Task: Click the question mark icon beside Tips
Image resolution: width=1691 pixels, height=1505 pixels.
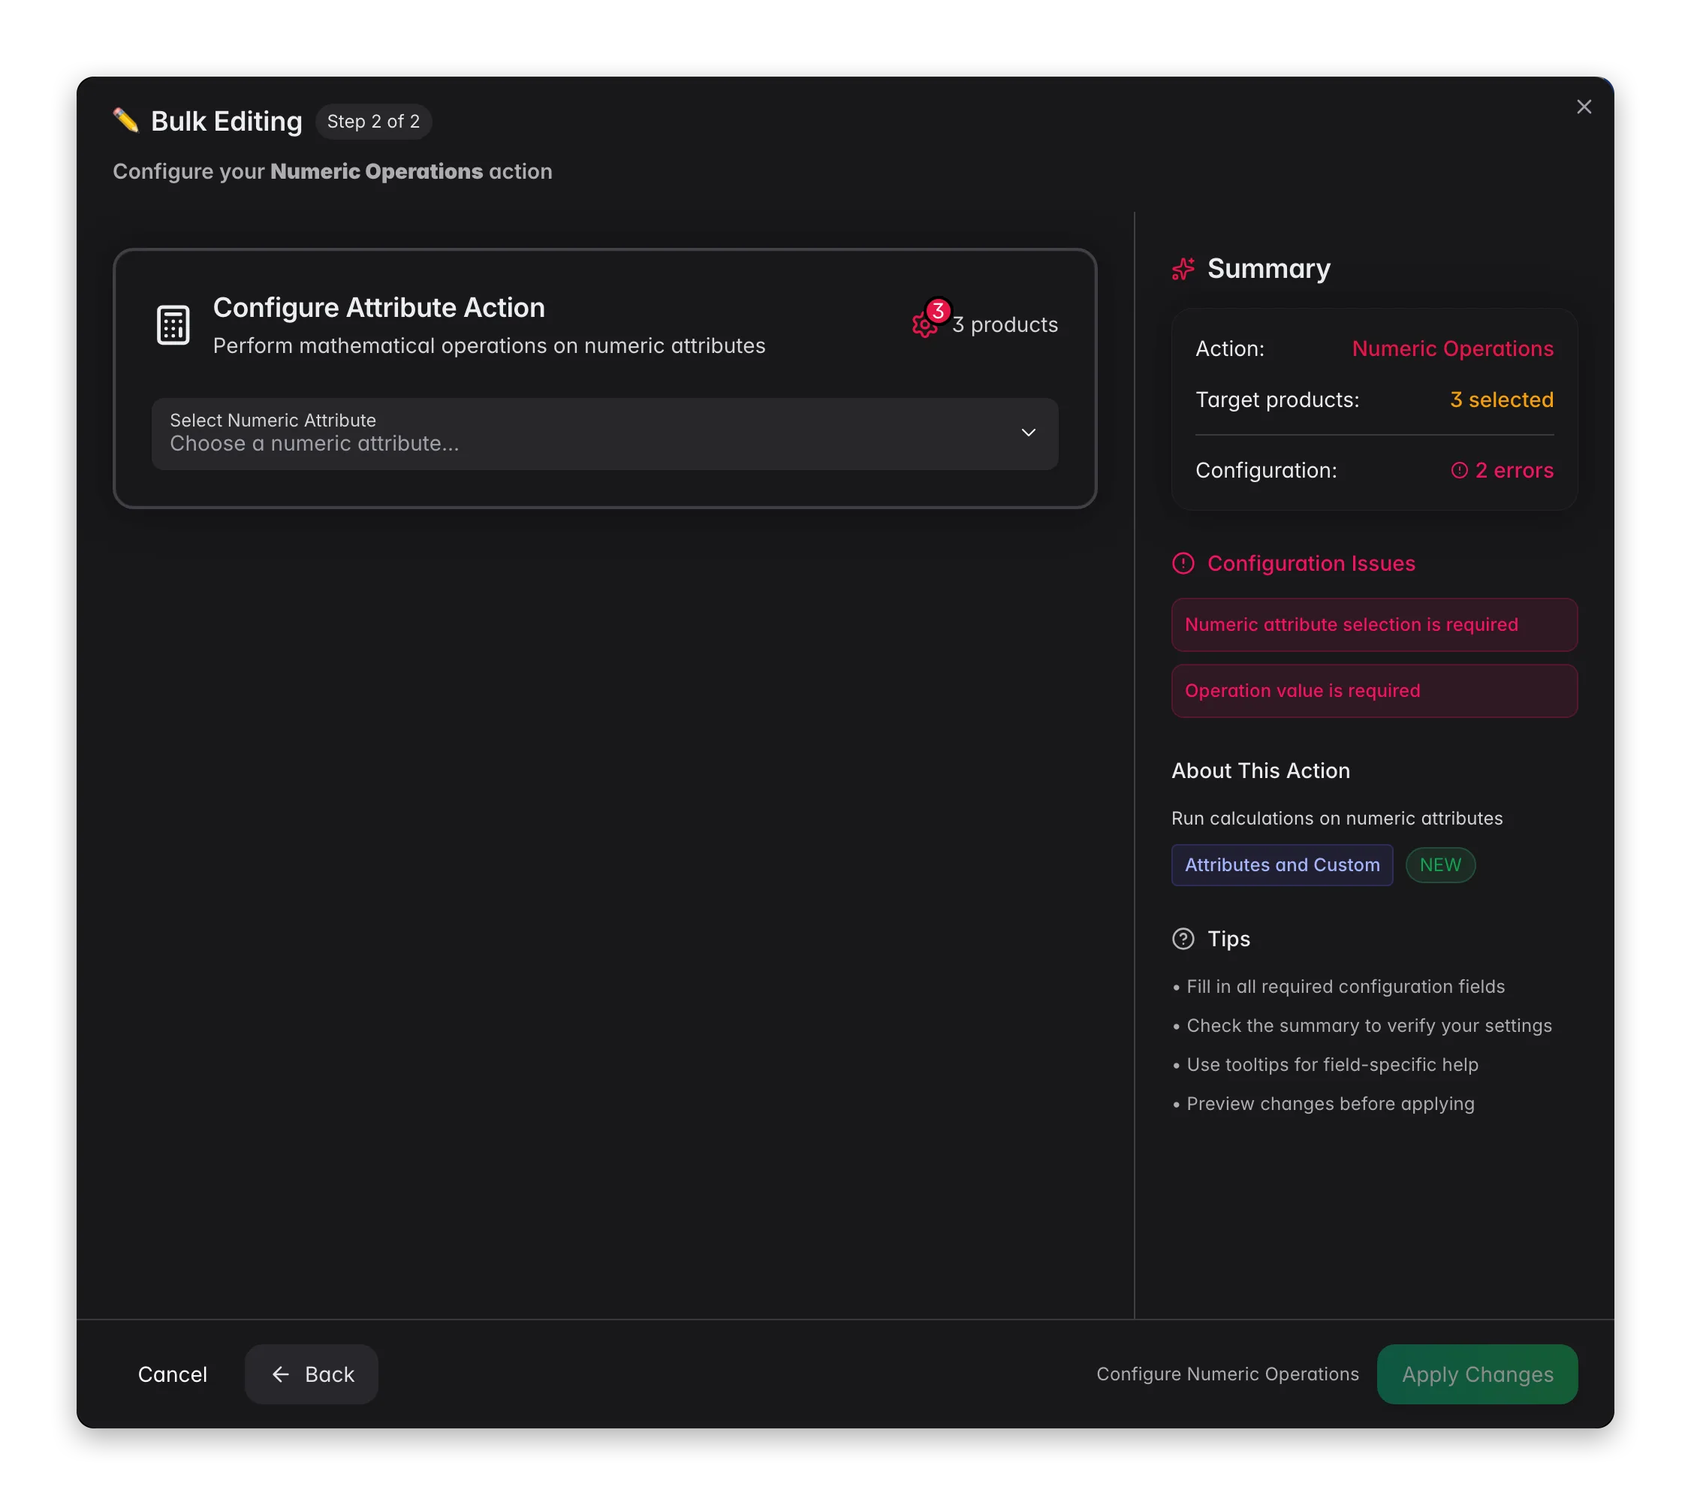Action: (1183, 939)
